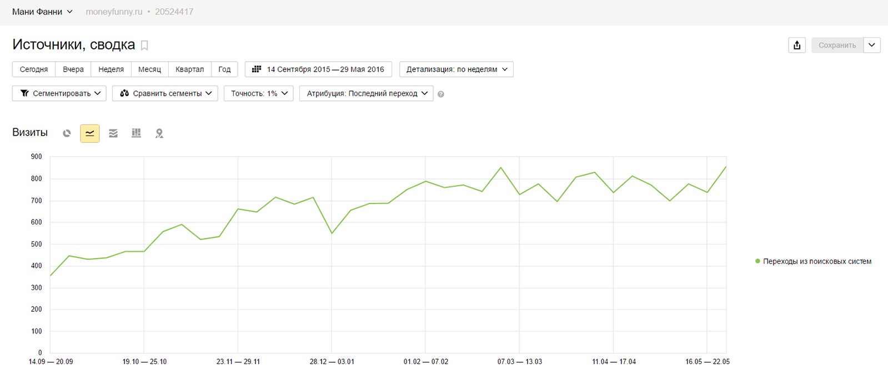Expand the Детализация: по неделям dropdown

(456, 69)
